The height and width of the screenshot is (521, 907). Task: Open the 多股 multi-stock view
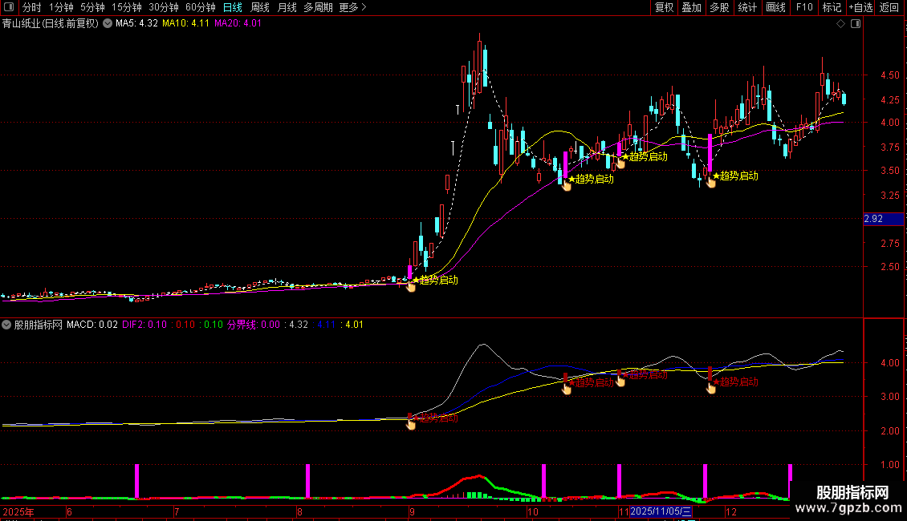click(x=720, y=7)
